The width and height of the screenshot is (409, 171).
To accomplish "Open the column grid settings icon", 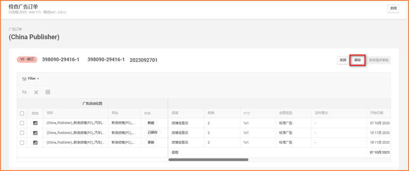I will tap(48, 92).
